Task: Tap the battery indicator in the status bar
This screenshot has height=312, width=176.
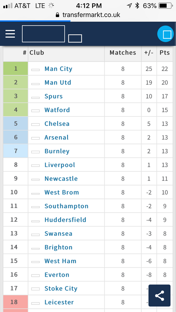Action: (x=165, y=6)
